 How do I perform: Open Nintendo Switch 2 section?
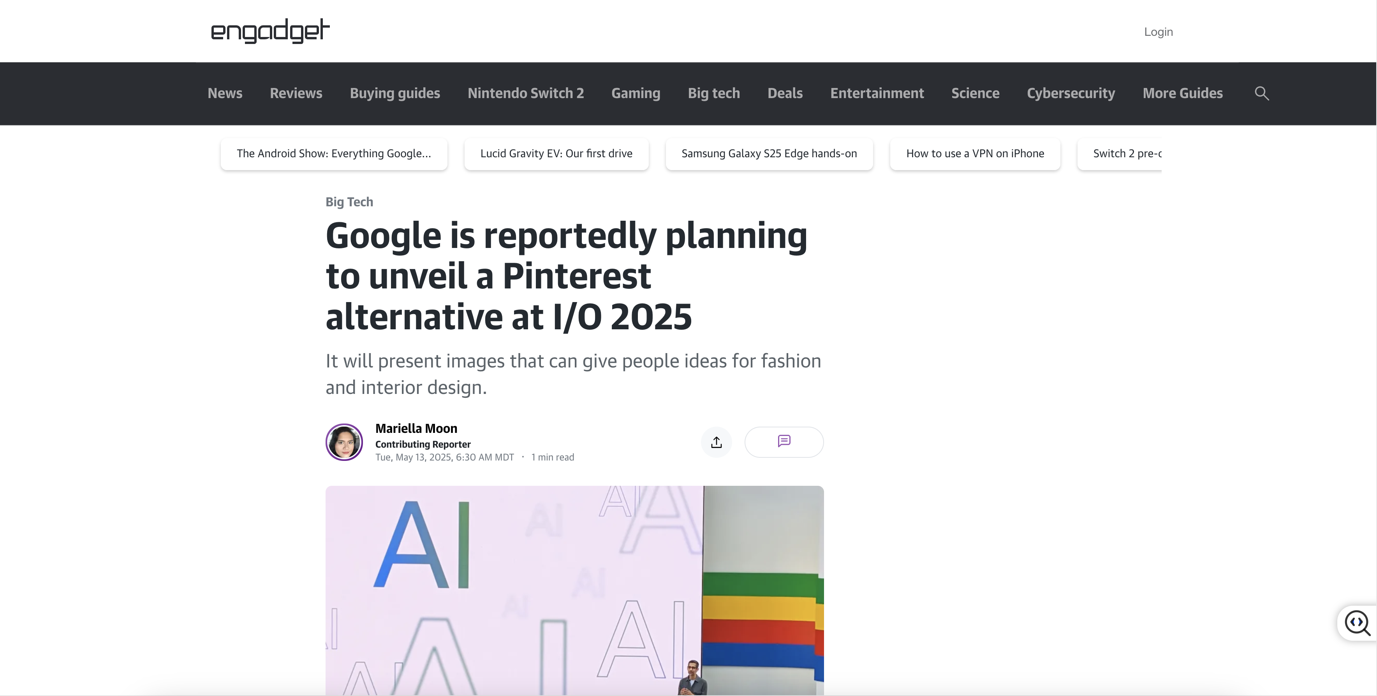[x=525, y=93]
